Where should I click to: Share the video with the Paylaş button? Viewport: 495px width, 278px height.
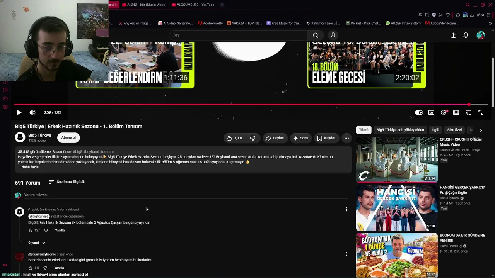point(275,138)
